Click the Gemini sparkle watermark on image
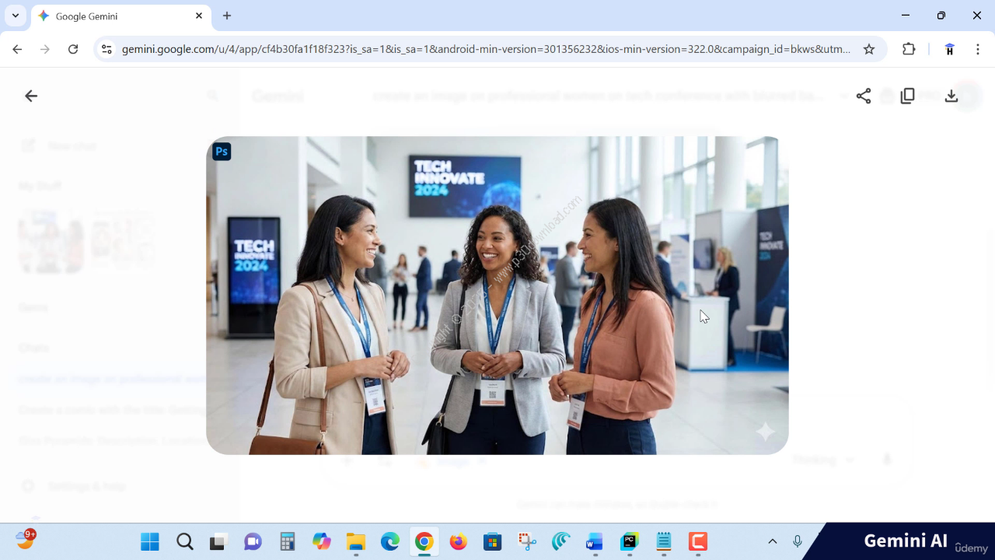The image size is (995, 560). pos(765,432)
